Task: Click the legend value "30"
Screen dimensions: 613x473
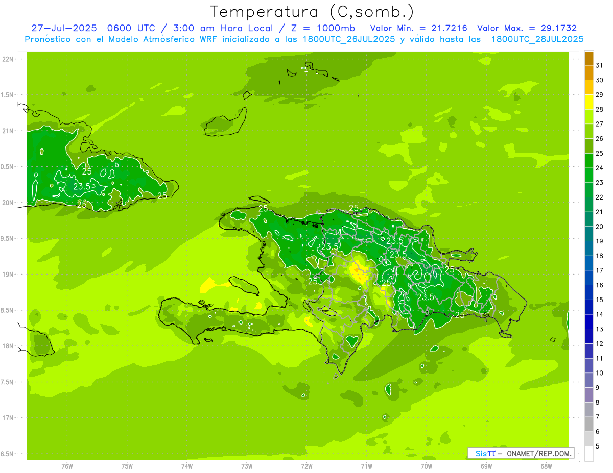Action: pyautogui.click(x=600, y=80)
